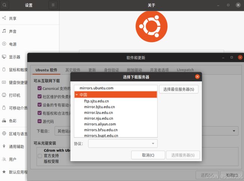Click the user icon beside 用户
Viewport: 244px width, 181px height.
(x=4, y=159)
